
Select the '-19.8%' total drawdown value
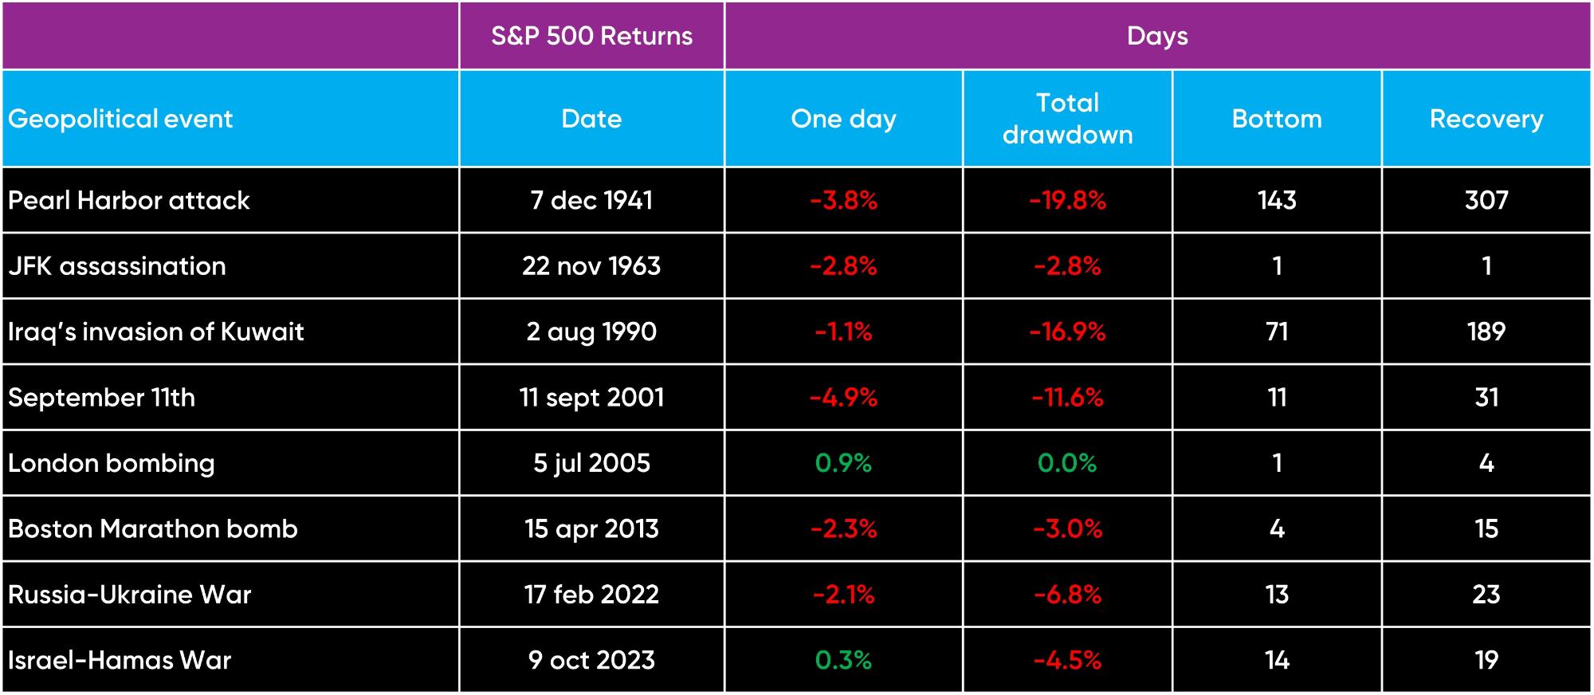pyautogui.click(x=1067, y=200)
